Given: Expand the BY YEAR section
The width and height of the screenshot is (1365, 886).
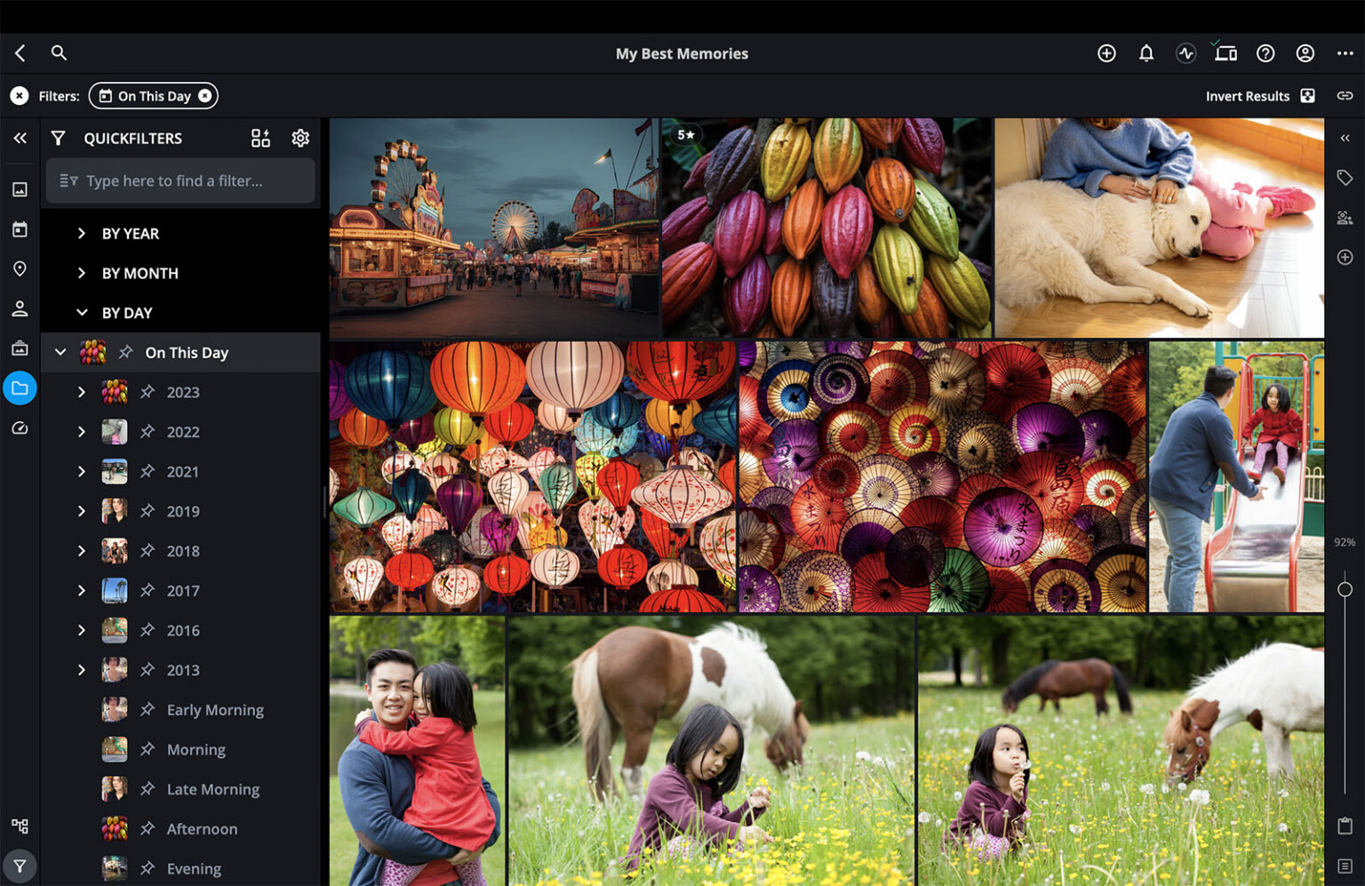Looking at the screenshot, I should [82, 233].
